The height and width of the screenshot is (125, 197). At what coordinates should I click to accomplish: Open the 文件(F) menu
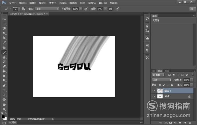click(13, 3)
